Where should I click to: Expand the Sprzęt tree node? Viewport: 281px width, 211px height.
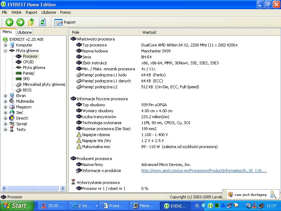tap(5, 124)
